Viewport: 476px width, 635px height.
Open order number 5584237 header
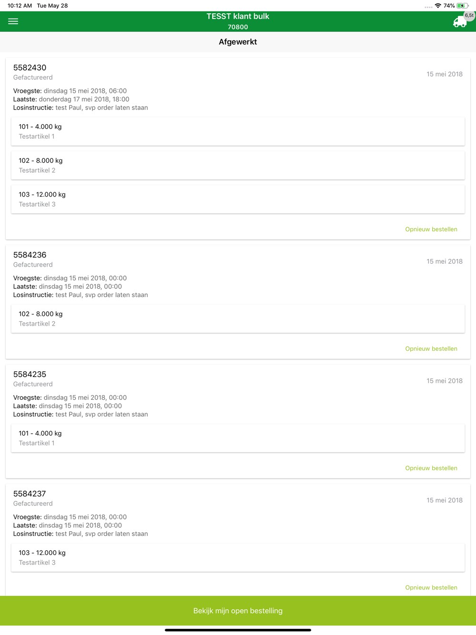pos(30,494)
